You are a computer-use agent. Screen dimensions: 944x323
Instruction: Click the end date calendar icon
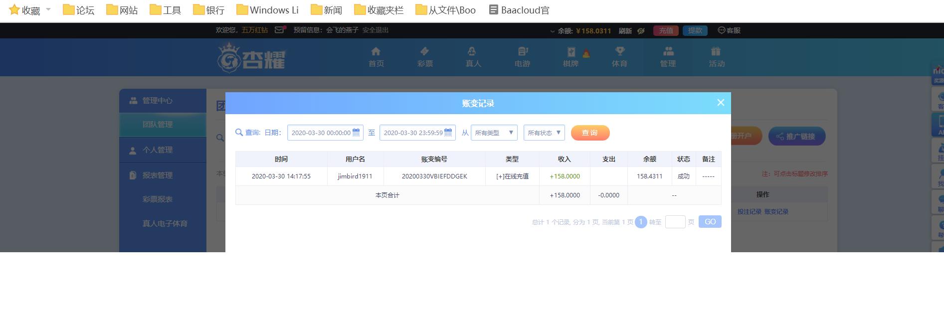(448, 132)
